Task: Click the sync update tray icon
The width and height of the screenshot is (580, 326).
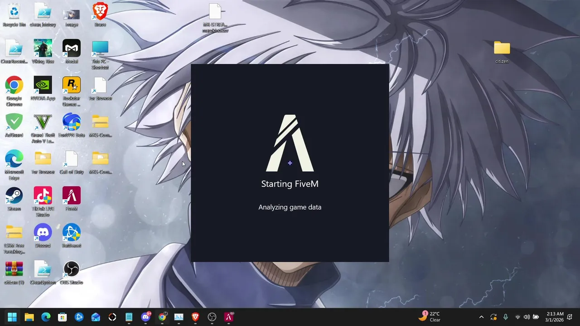Action: coord(493,317)
